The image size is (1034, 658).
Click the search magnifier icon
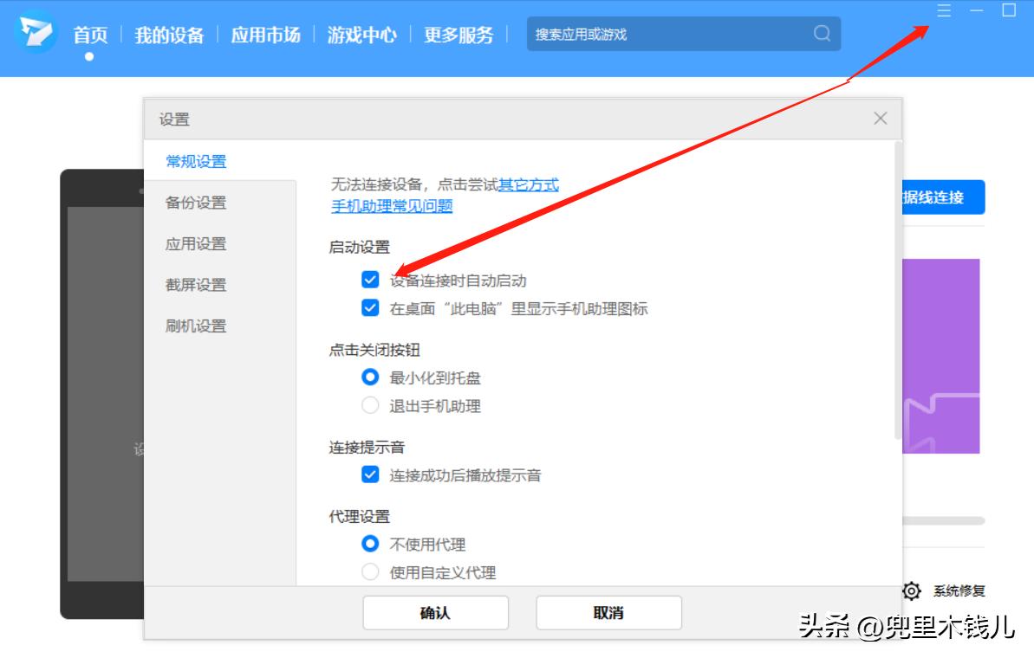820,34
